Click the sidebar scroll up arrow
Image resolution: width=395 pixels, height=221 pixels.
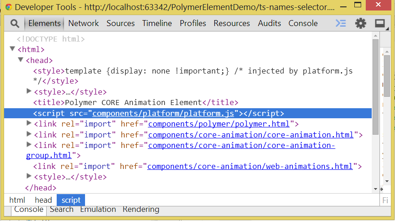point(387,52)
